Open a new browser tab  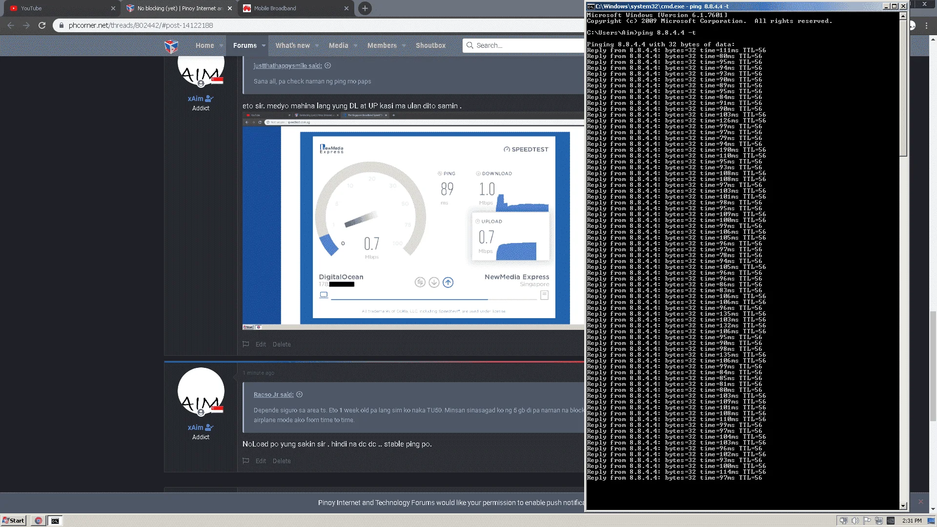[365, 8]
